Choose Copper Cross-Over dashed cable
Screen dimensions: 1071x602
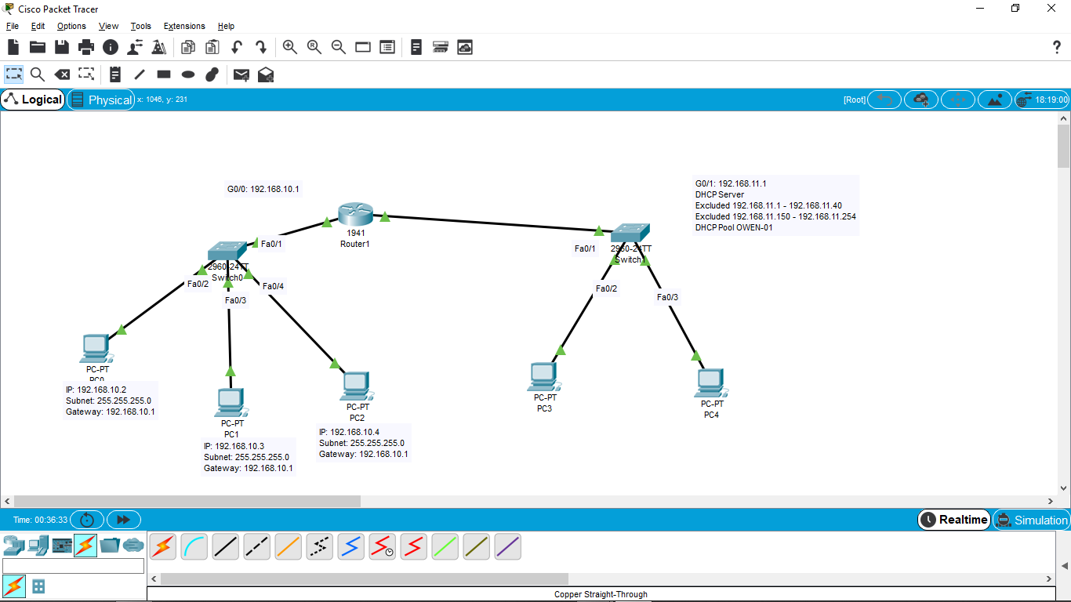(257, 546)
